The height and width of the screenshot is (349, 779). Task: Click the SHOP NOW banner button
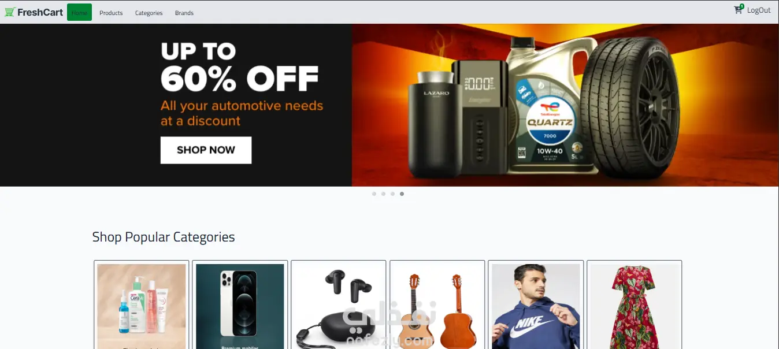[x=206, y=150]
